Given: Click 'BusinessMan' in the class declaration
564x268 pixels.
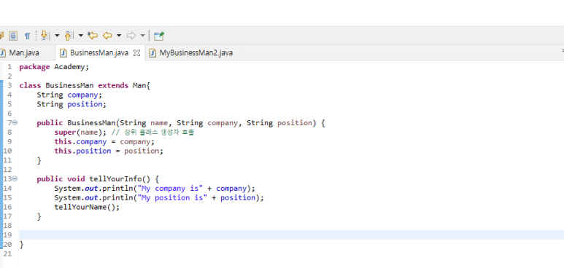Looking at the screenshot, I should pos(69,85).
